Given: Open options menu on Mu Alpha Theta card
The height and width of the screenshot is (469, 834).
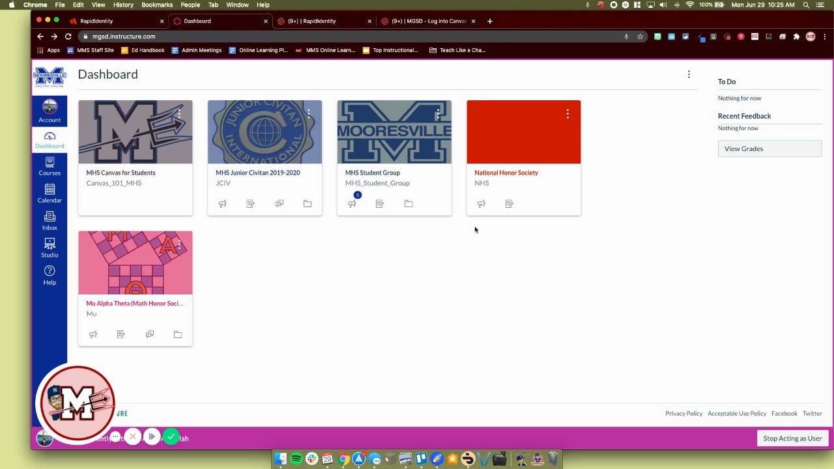Looking at the screenshot, I should [179, 244].
